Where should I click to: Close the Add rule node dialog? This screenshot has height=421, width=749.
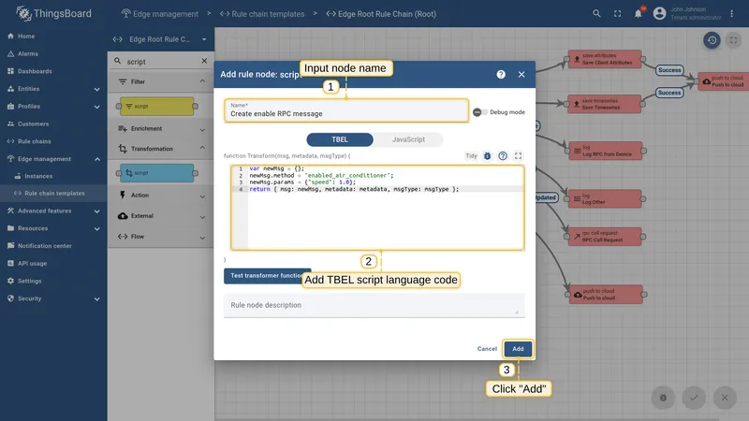(x=521, y=75)
